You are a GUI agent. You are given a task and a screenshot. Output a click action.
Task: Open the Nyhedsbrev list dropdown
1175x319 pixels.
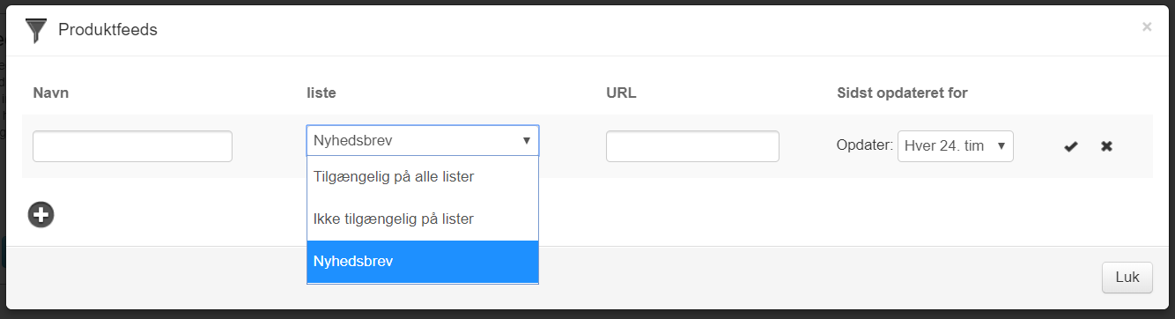click(x=423, y=141)
